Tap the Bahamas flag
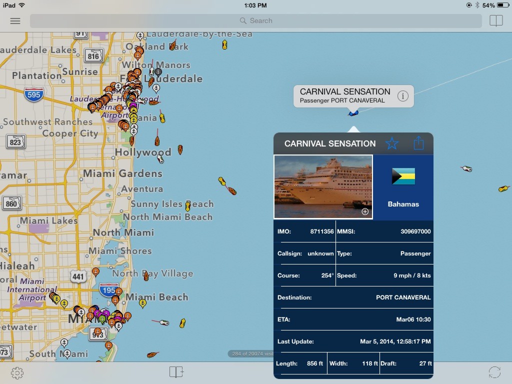Viewport: 512px width, 384px height. (403, 176)
